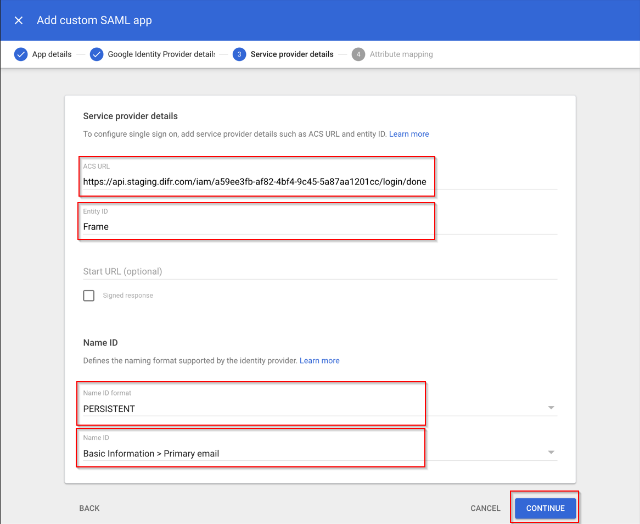Close the Add custom SAML app dialog

click(x=19, y=20)
